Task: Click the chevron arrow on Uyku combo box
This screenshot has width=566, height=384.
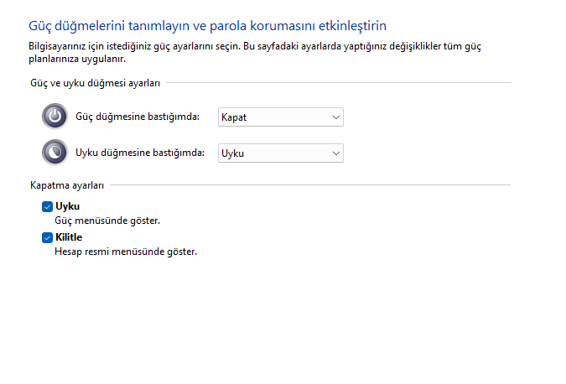Action: (x=336, y=153)
